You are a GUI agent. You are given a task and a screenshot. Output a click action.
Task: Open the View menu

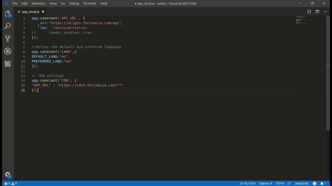(x=53, y=4)
